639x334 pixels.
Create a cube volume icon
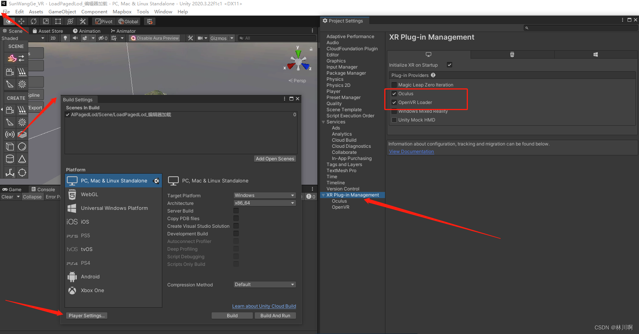pyautogui.click(x=10, y=147)
